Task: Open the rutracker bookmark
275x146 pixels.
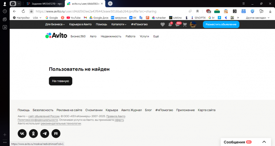Action: point(159,17)
